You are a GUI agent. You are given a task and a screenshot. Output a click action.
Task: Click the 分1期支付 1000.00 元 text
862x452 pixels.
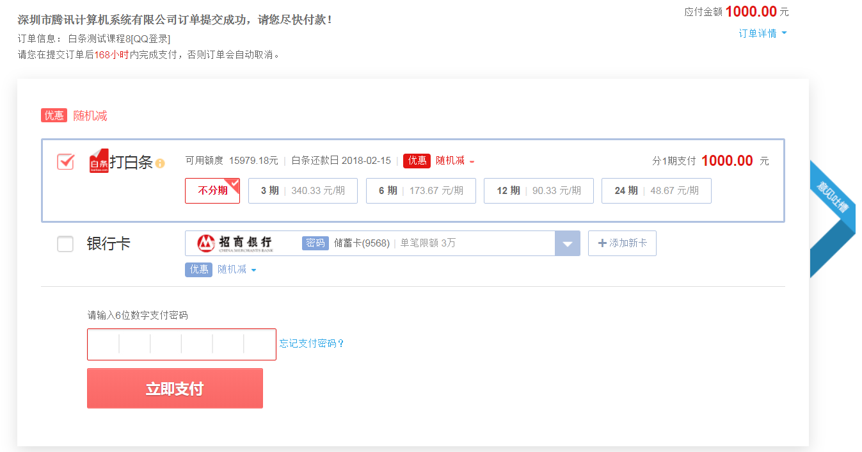(710, 161)
